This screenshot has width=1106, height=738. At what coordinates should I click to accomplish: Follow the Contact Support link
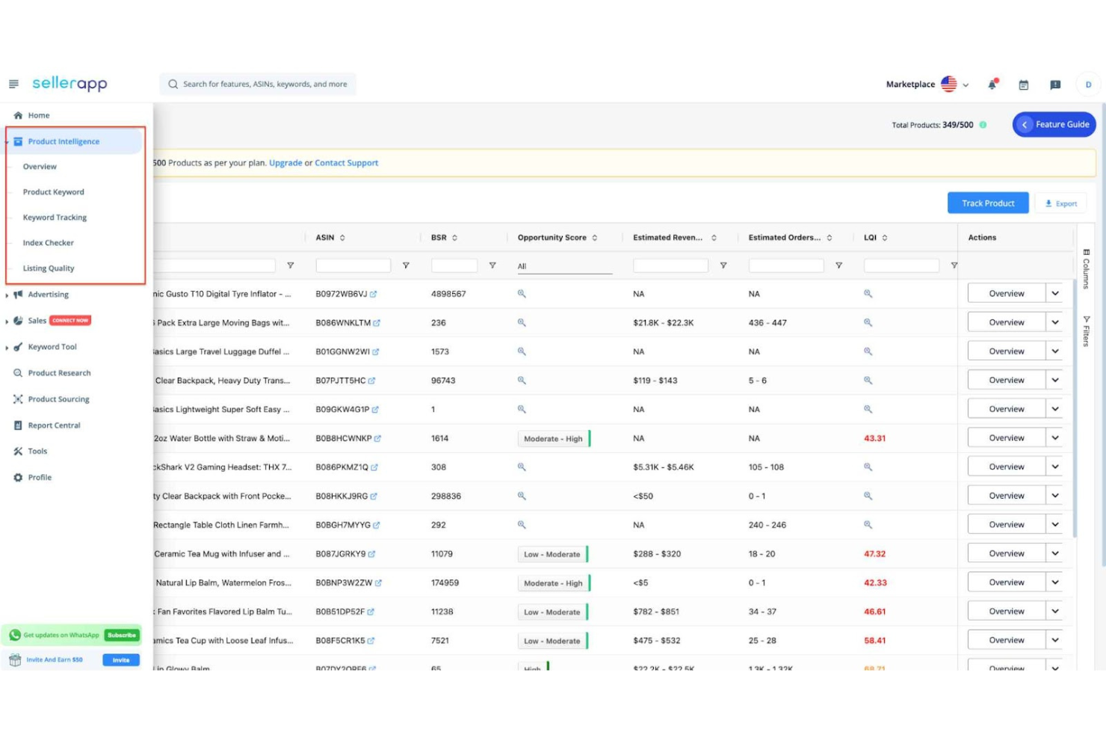(347, 163)
